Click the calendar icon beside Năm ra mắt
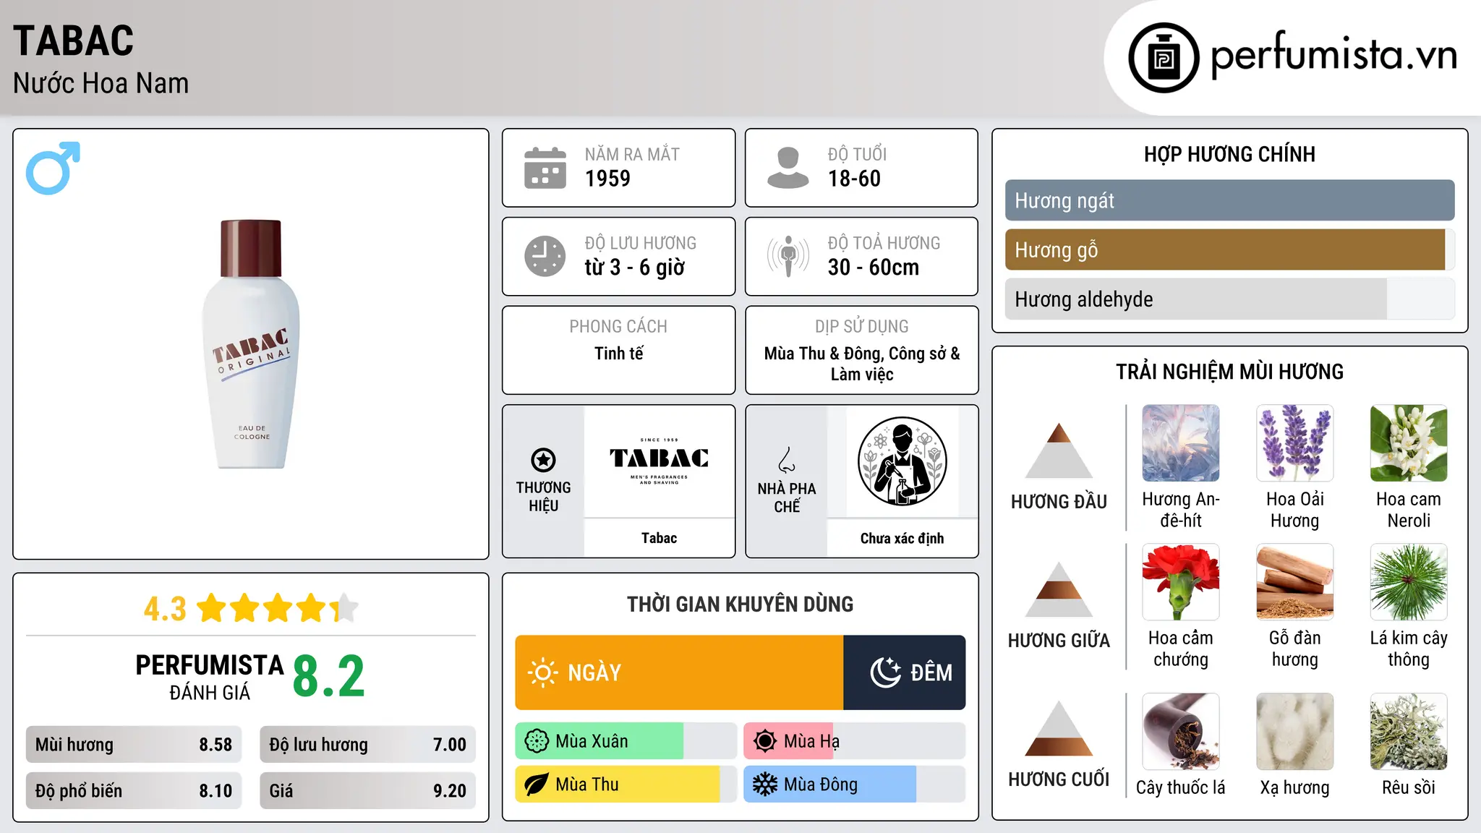The height and width of the screenshot is (833, 1481). coord(545,168)
